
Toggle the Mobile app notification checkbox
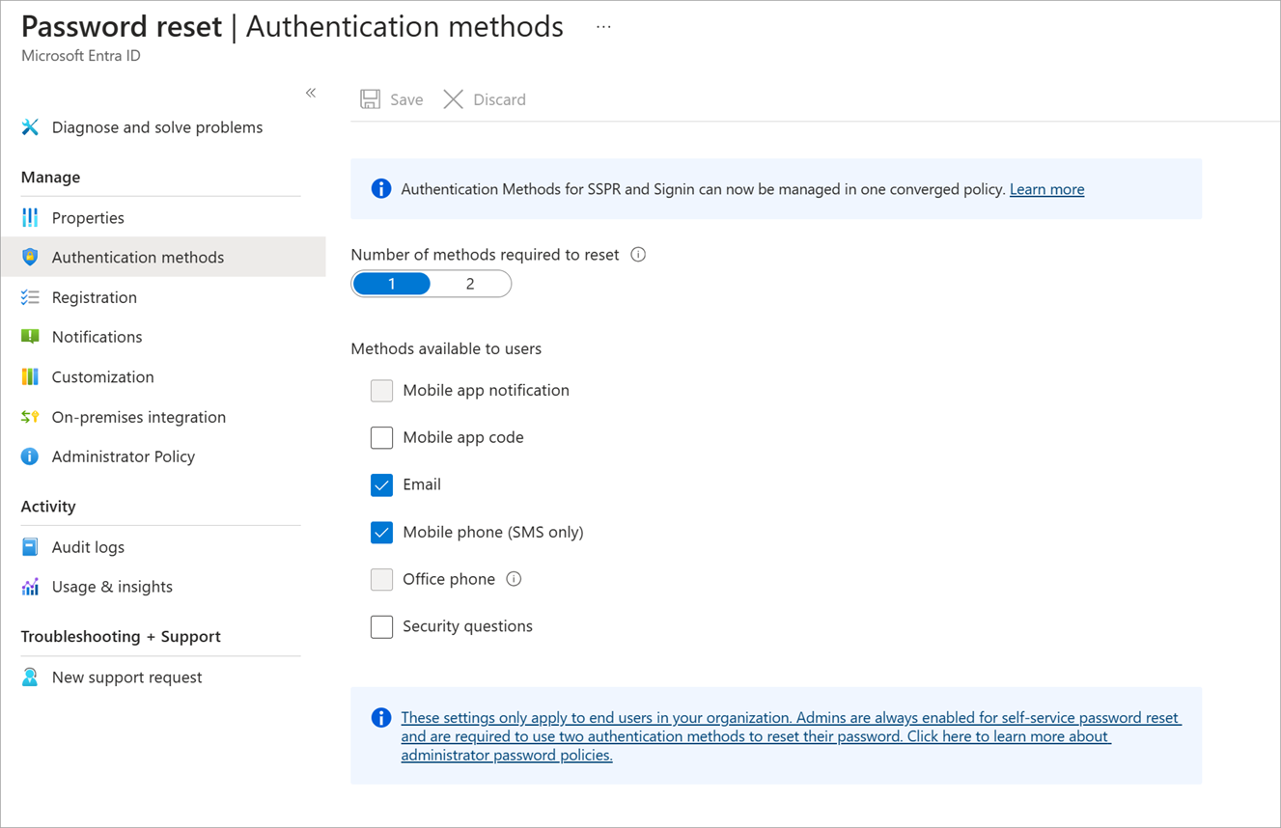click(x=381, y=391)
